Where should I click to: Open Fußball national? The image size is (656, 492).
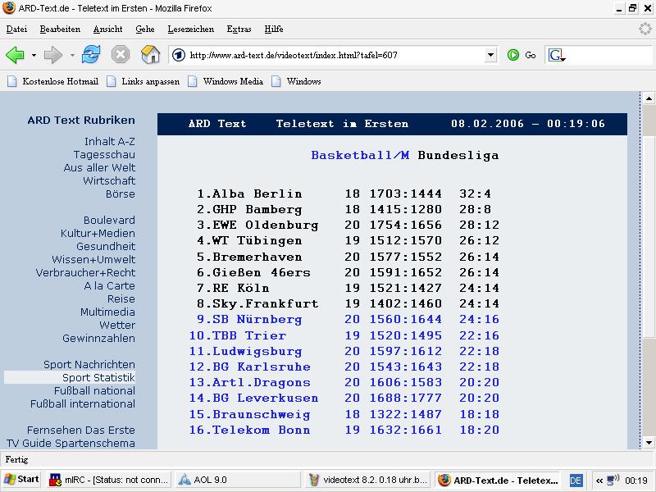[x=94, y=391]
